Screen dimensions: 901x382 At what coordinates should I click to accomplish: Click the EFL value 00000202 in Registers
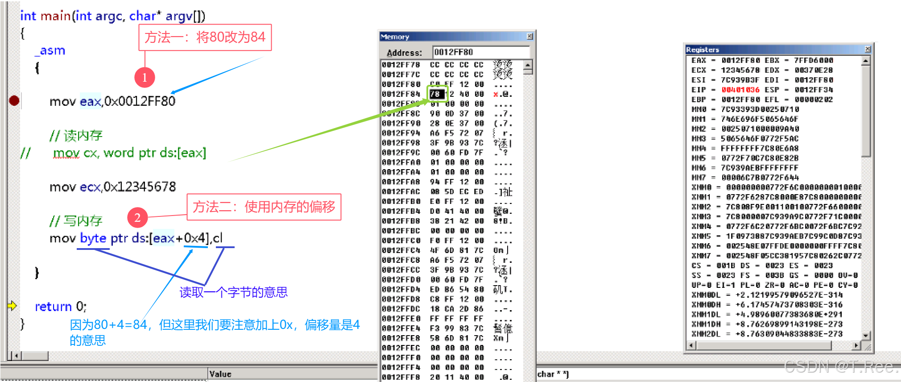[x=814, y=100]
